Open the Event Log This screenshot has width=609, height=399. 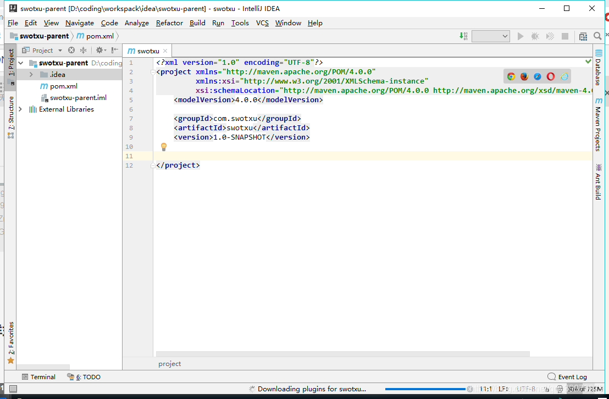click(567, 377)
